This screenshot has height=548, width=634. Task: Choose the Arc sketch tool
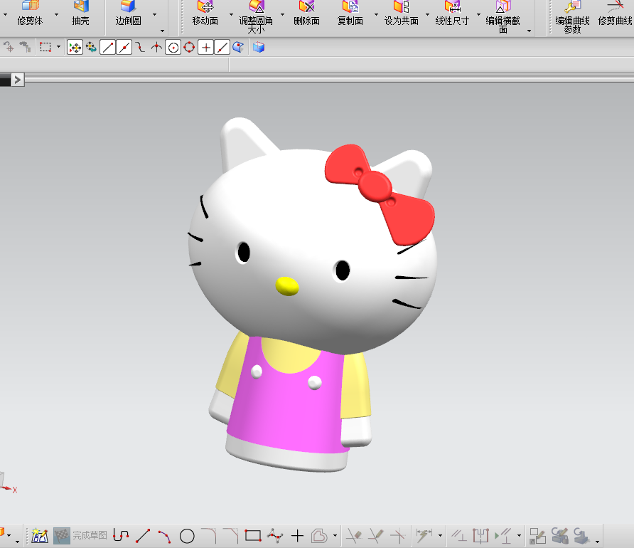(165, 536)
